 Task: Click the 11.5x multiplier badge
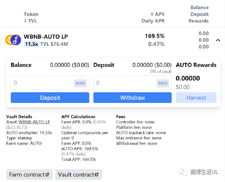[x=31, y=44]
